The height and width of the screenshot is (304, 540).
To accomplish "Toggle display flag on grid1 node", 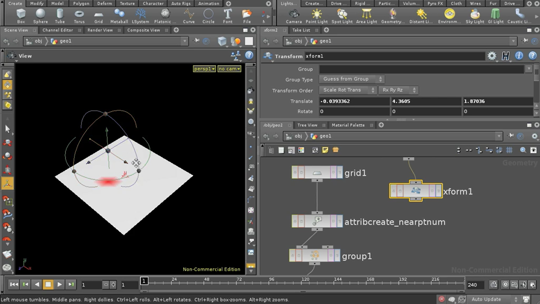I will click(339, 173).
